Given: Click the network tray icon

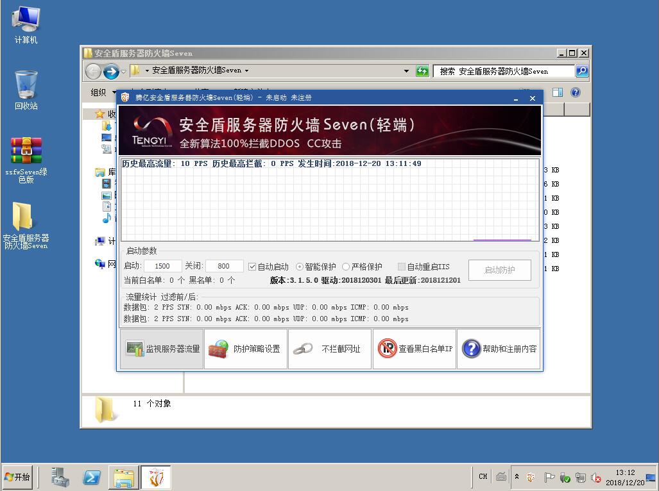Looking at the screenshot, I should (581, 478).
